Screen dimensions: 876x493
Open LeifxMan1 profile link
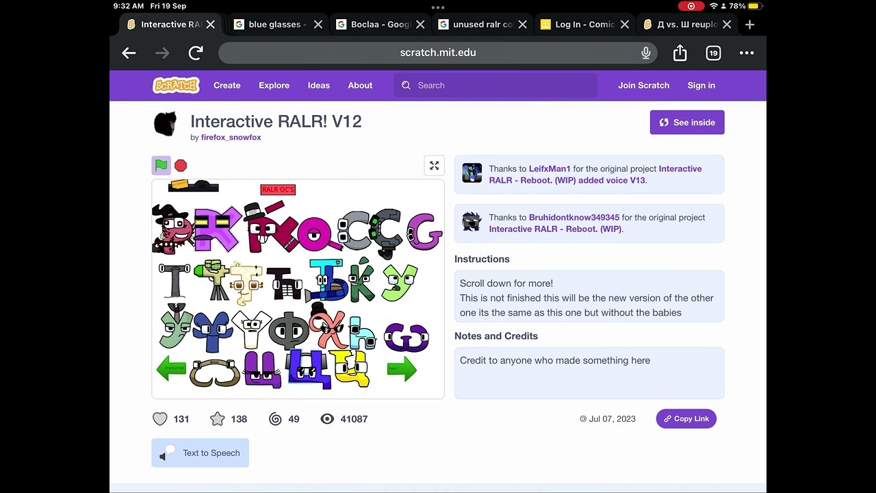[550, 169]
